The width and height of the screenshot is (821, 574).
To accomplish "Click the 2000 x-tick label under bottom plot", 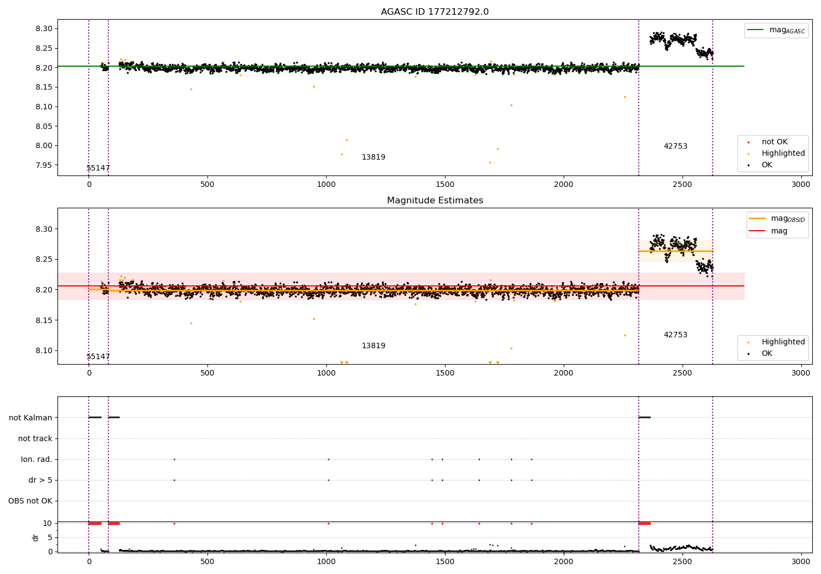I will coord(564,562).
